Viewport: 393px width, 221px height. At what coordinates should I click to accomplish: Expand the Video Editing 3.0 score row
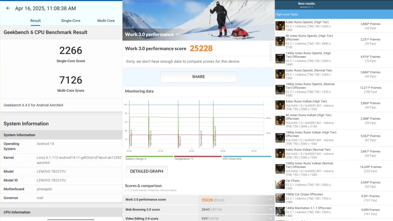point(270,218)
